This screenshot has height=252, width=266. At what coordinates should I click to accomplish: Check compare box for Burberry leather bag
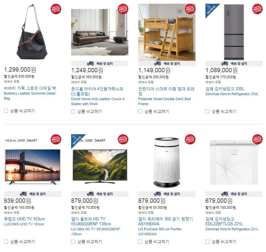pos(6,111)
